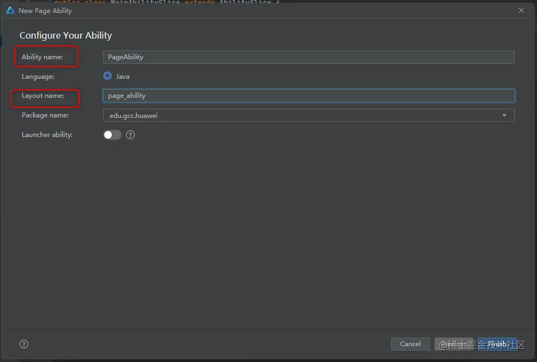Screen dimensions: 537x362
Task: Click the dialog help icon at bottom left
Action: [x=24, y=344]
